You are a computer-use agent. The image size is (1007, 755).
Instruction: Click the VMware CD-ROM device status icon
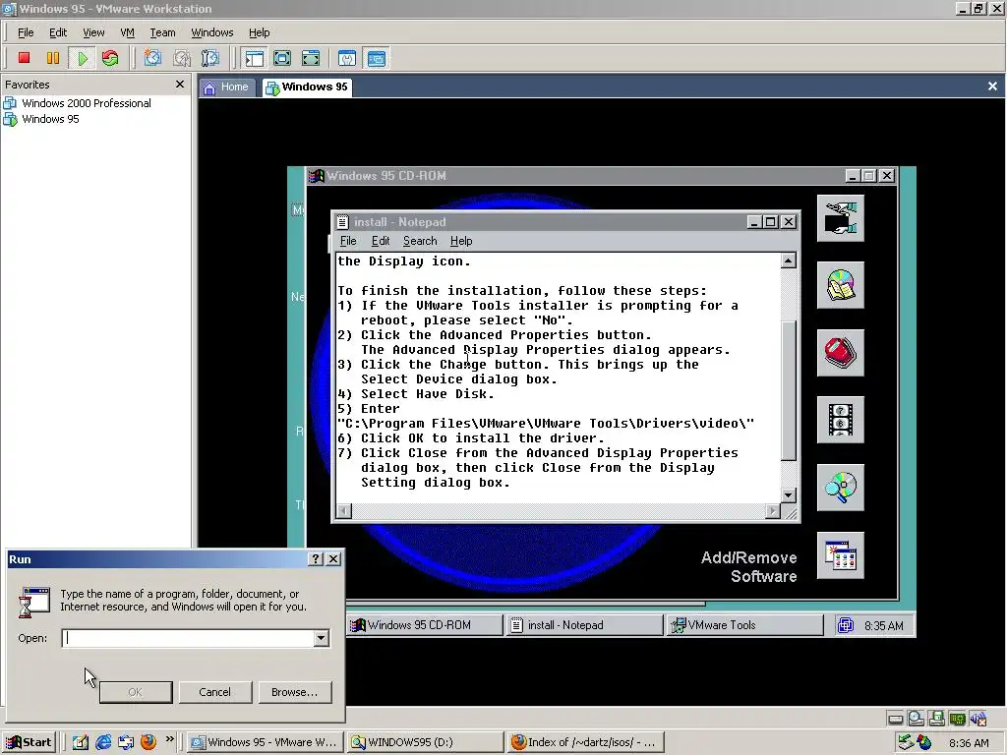917,719
